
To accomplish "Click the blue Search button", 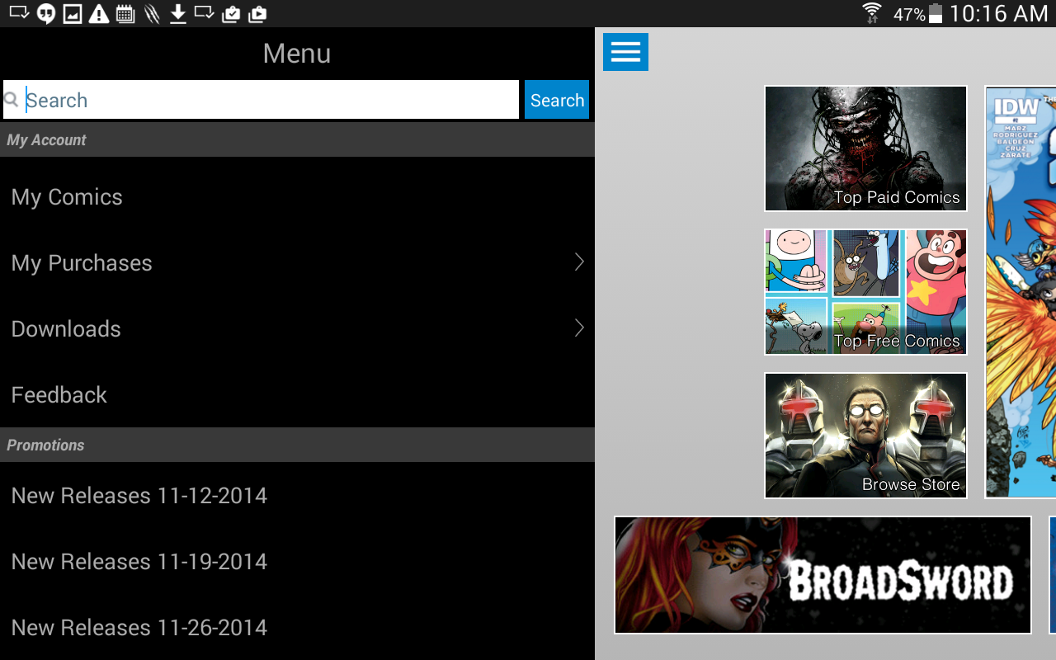I will pos(557,100).
